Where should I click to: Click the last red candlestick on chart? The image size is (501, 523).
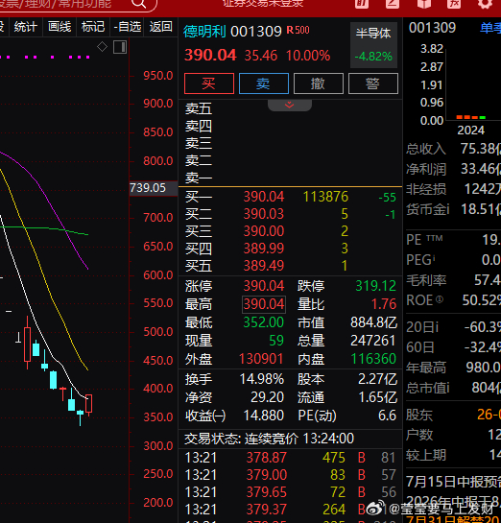[88, 404]
